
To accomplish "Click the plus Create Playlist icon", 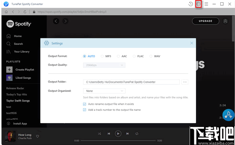I will pyautogui.click(x=9, y=70).
